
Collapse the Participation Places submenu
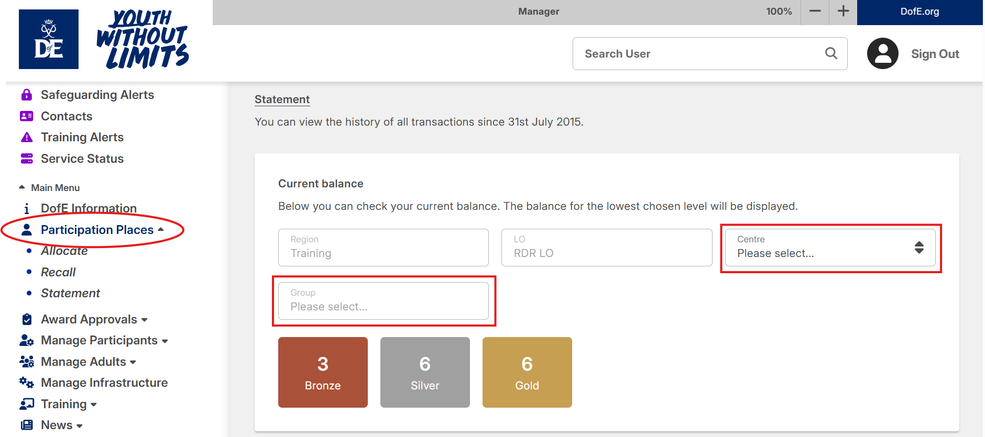[161, 230]
